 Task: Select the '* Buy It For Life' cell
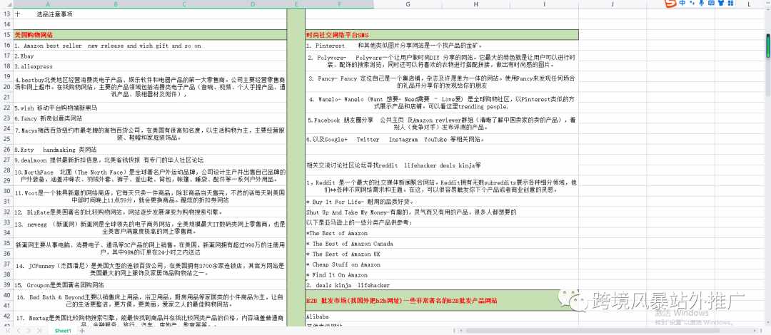pyautogui.click(x=442, y=202)
